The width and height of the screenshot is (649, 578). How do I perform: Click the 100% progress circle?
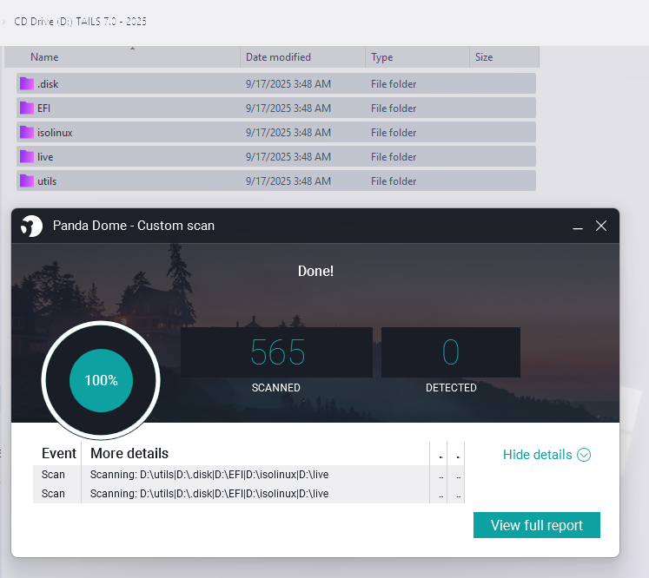tap(101, 380)
